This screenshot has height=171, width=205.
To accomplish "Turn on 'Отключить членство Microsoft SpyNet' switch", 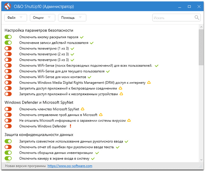I will [8, 109].
